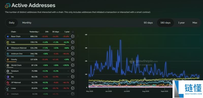Toggle Soneium row checkmark
203x98 pixels.
[73, 71]
